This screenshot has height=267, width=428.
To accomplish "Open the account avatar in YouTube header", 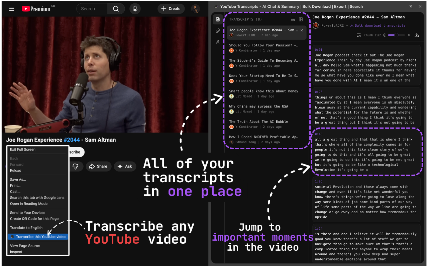I will point(196,9).
